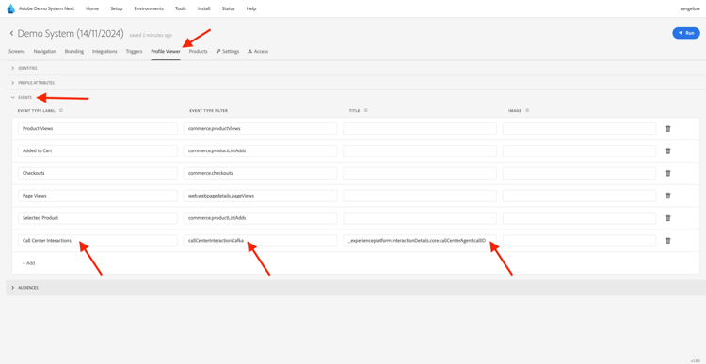This screenshot has height=364, width=706.
Task: Open the Install menu
Action: (204, 8)
